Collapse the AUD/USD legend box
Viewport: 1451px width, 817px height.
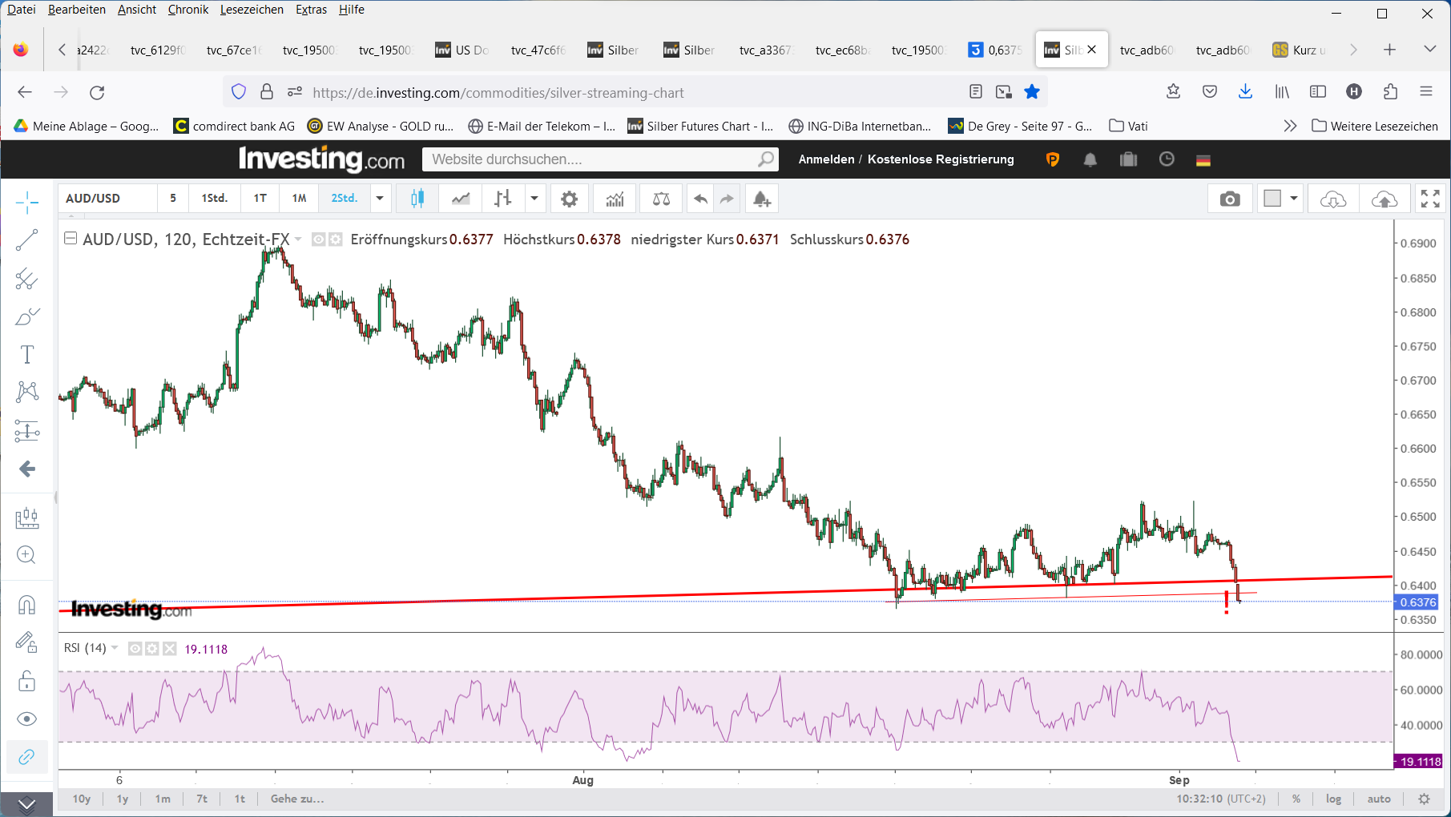coord(71,239)
